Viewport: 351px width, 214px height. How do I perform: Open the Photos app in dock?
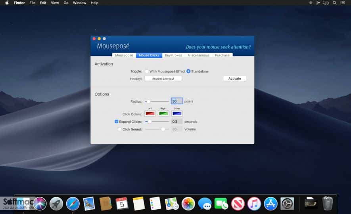point(188,204)
